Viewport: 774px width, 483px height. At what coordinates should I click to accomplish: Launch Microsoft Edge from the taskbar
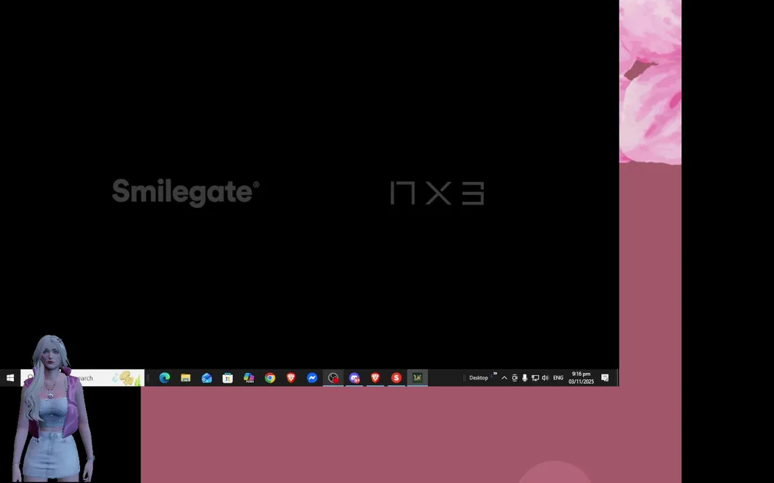165,378
